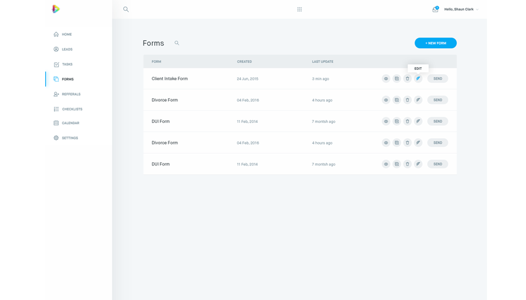Send the Client Intake Form
The height and width of the screenshot is (300, 526).
[x=438, y=78]
